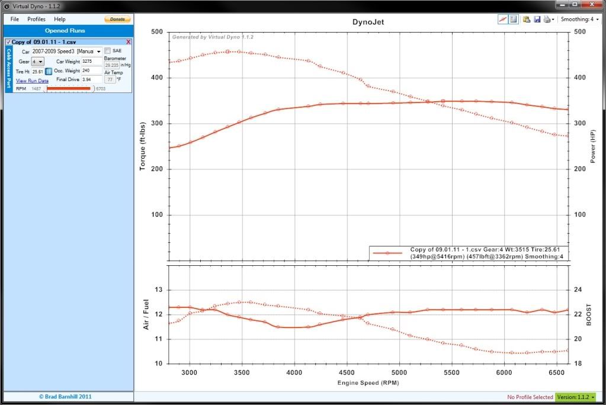This screenshot has width=606, height=405.
Task: Click the Donate button
Action: point(117,19)
